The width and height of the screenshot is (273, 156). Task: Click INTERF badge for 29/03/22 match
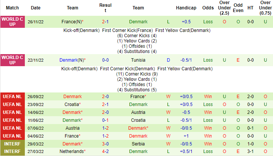point(13,144)
